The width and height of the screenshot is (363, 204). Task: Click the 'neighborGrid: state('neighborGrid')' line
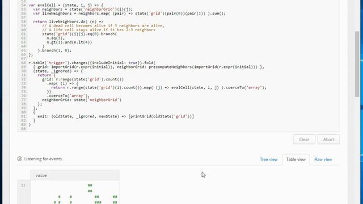pos(82,100)
